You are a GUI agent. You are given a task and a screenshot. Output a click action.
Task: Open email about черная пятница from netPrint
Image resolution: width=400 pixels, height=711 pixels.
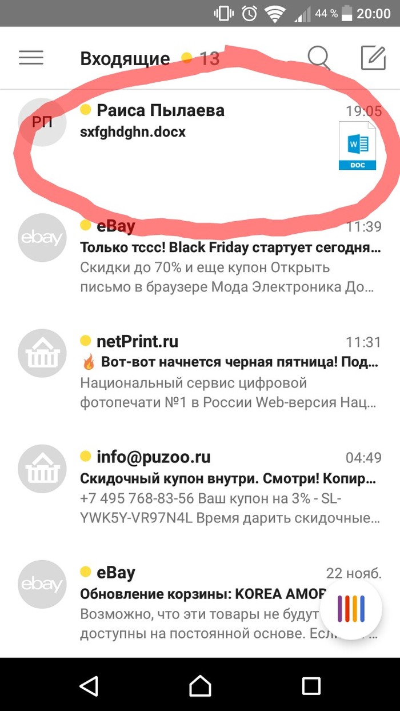pos(200,372)
